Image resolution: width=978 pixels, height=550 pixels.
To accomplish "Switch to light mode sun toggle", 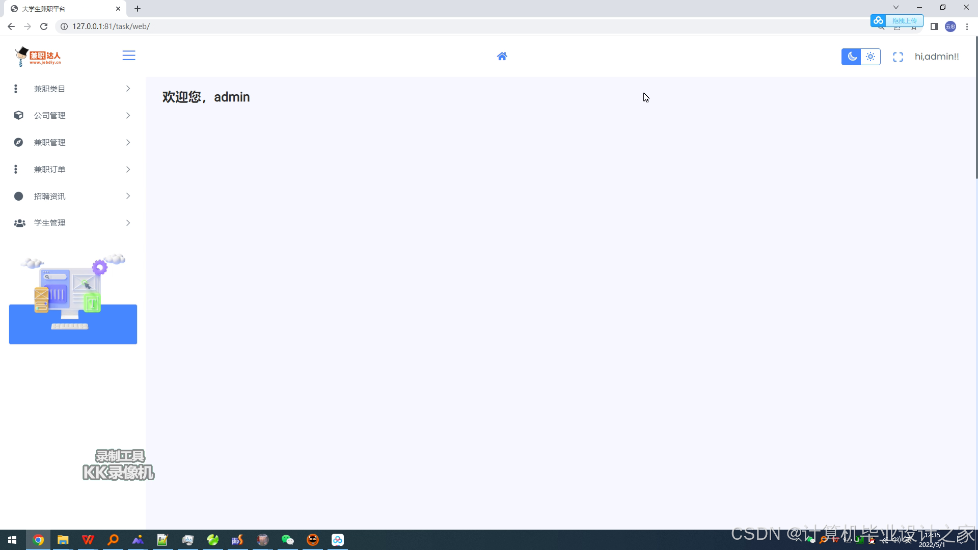I will (x=871, y=57).
